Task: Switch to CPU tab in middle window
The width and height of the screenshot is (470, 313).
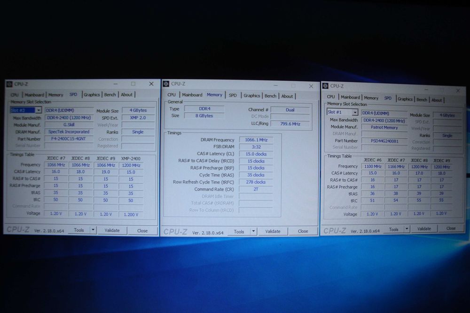Action: [172, 95]
